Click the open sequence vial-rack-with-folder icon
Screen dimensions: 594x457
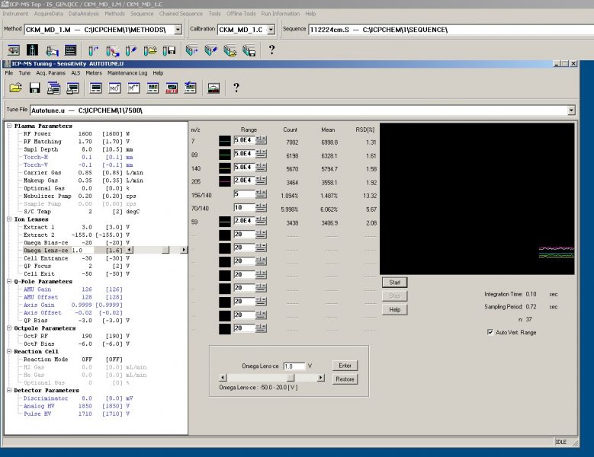230,50
